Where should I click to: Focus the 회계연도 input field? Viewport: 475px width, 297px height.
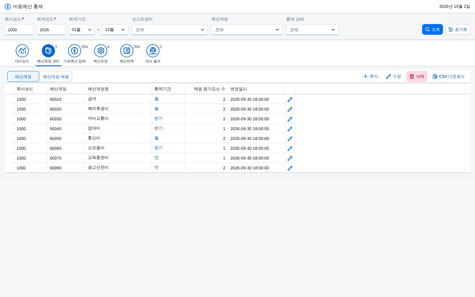coord(51,30)
